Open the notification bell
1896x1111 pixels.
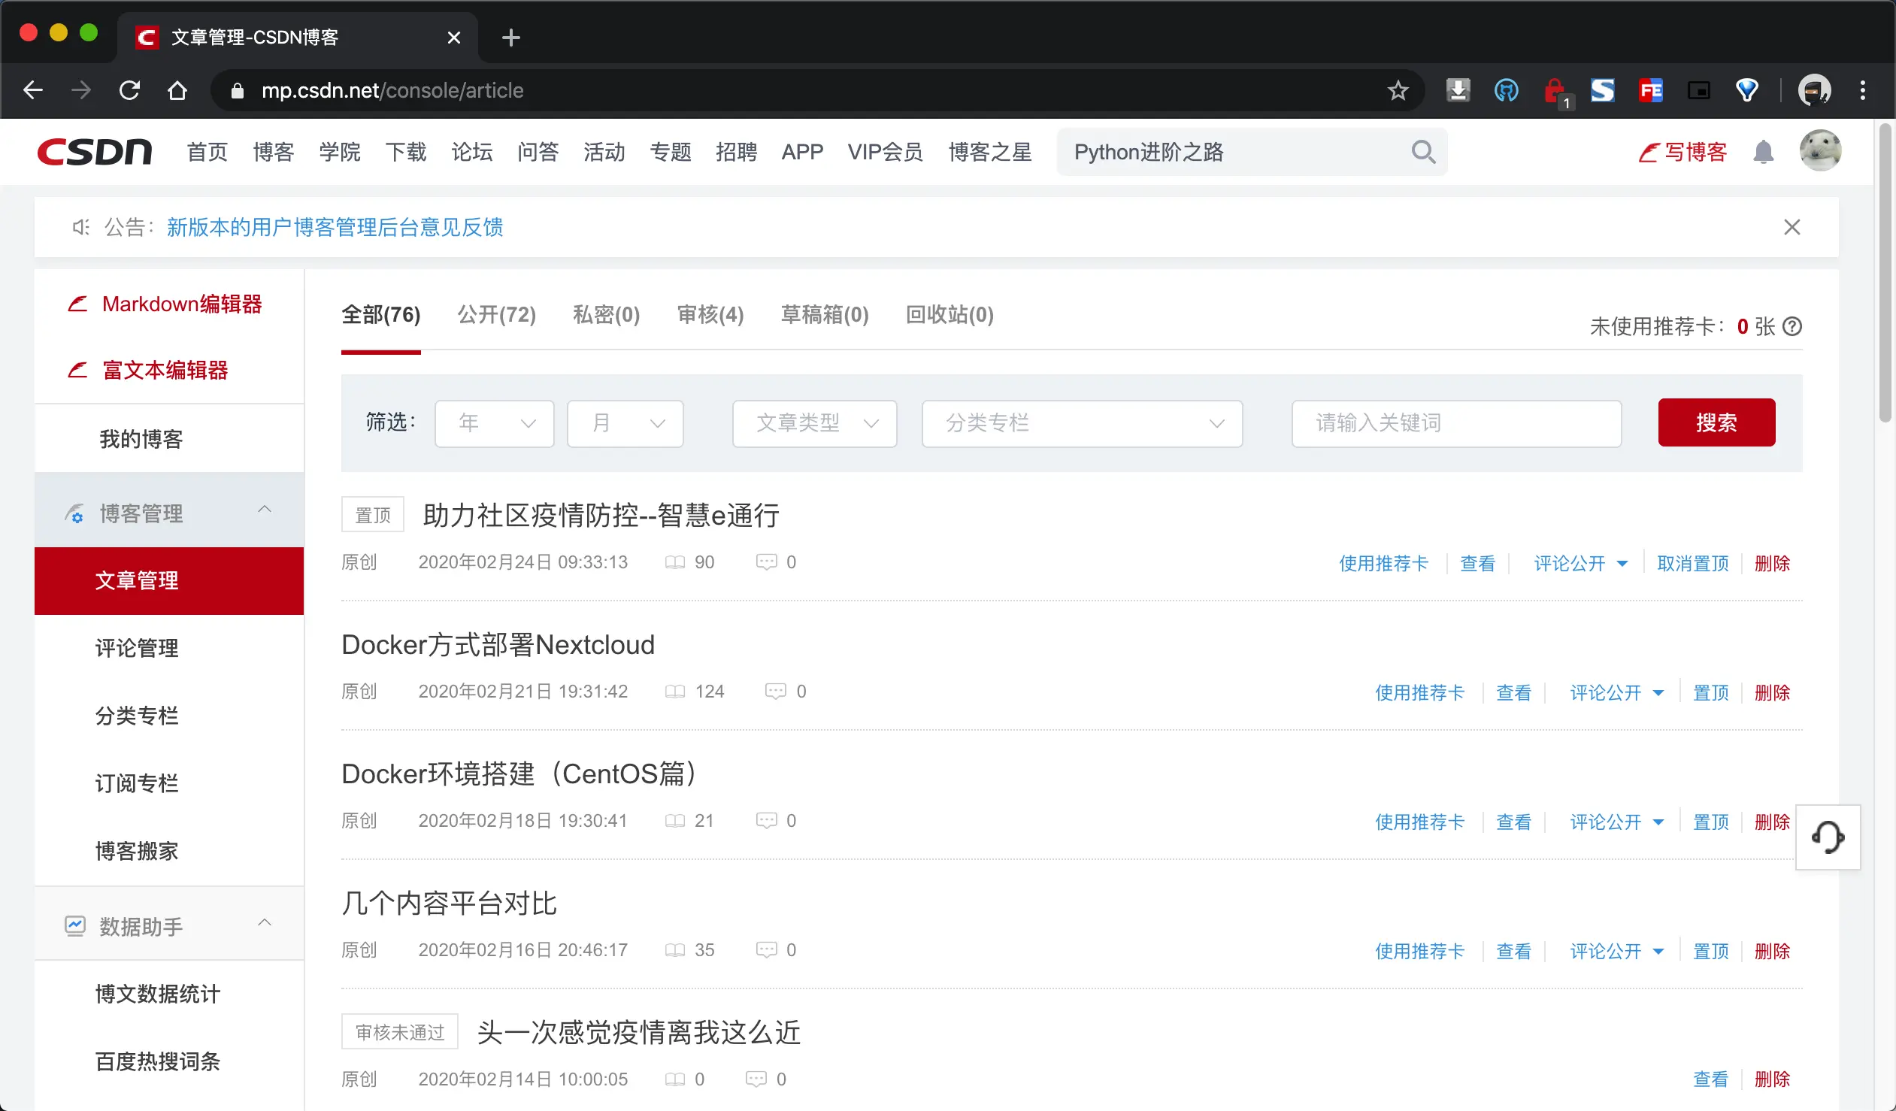[1765, 151]
